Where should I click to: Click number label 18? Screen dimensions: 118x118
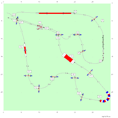(x=71, y=56)
